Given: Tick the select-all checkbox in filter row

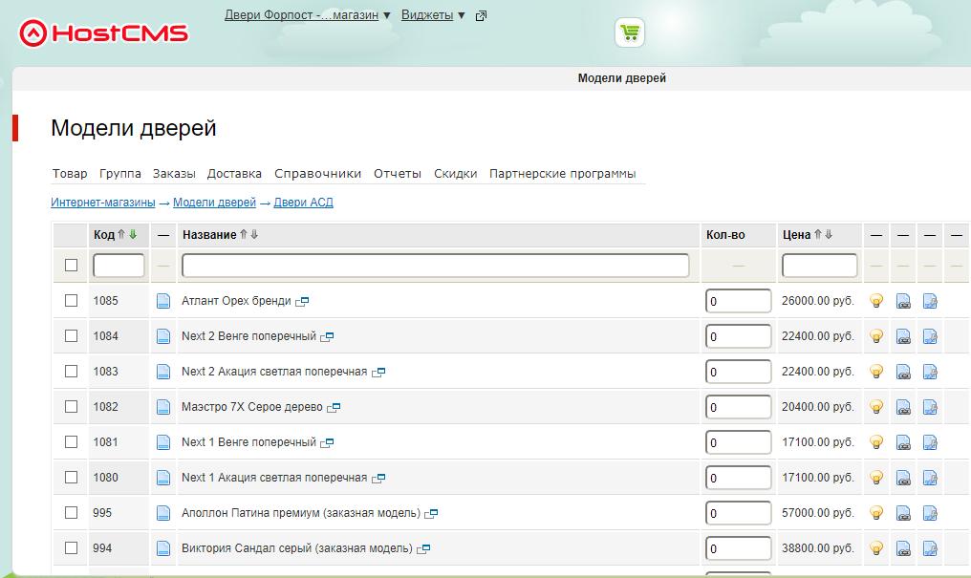Looking at the screenshot, I should (72, 265).
